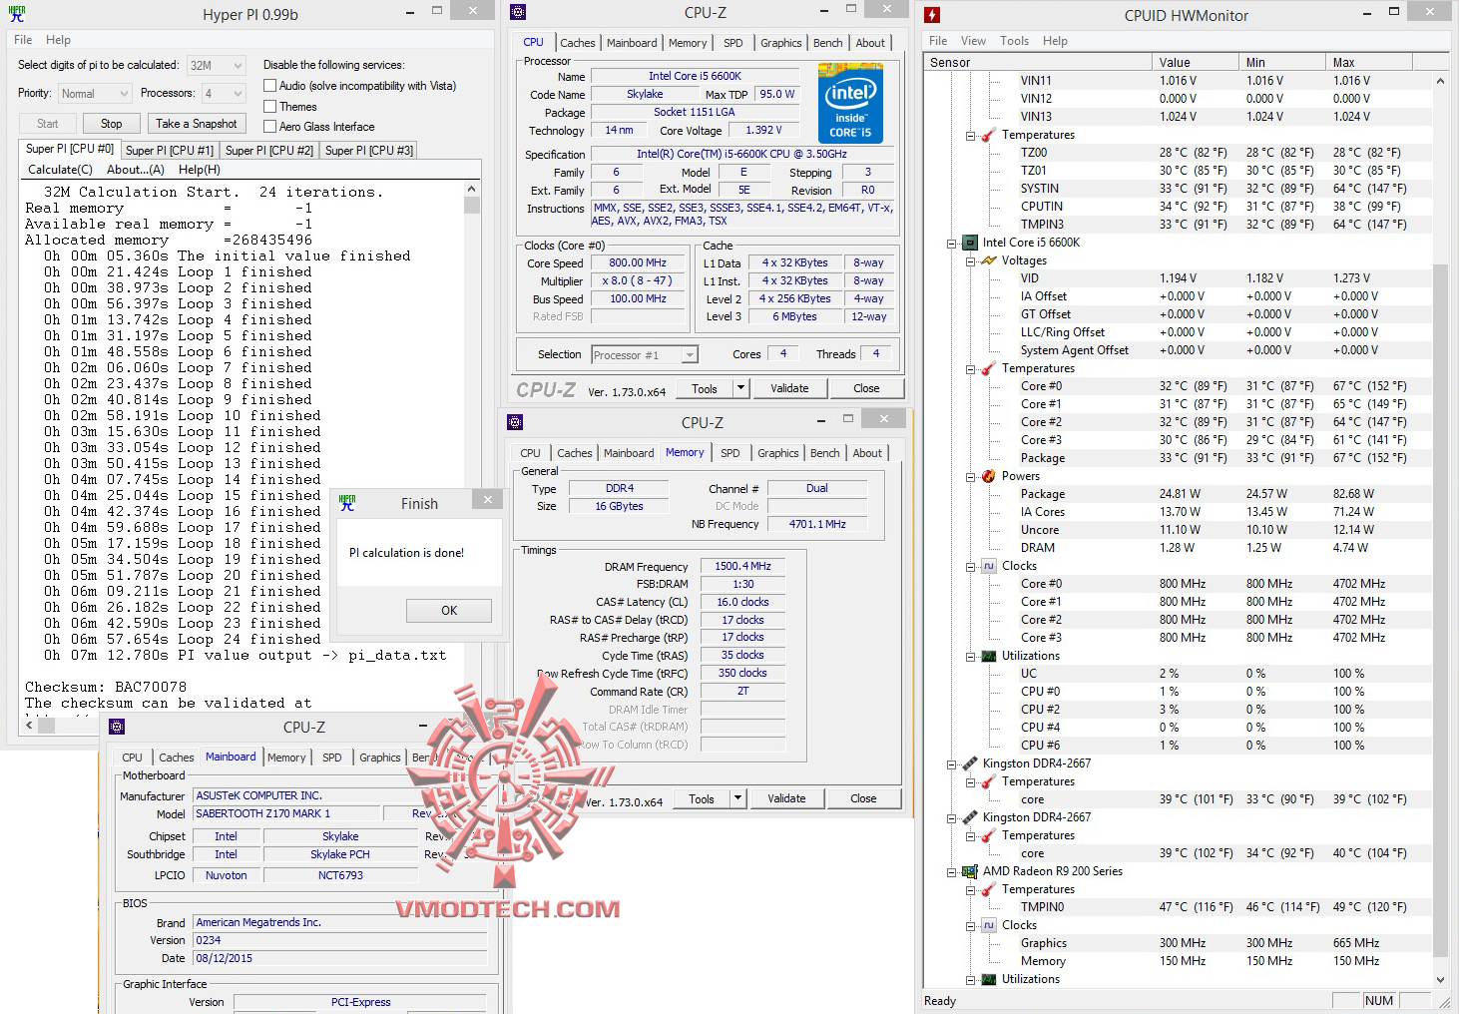
Task: Open the Caches tab in the CPU-Z processor window
Action: click(x=578, y=43)
